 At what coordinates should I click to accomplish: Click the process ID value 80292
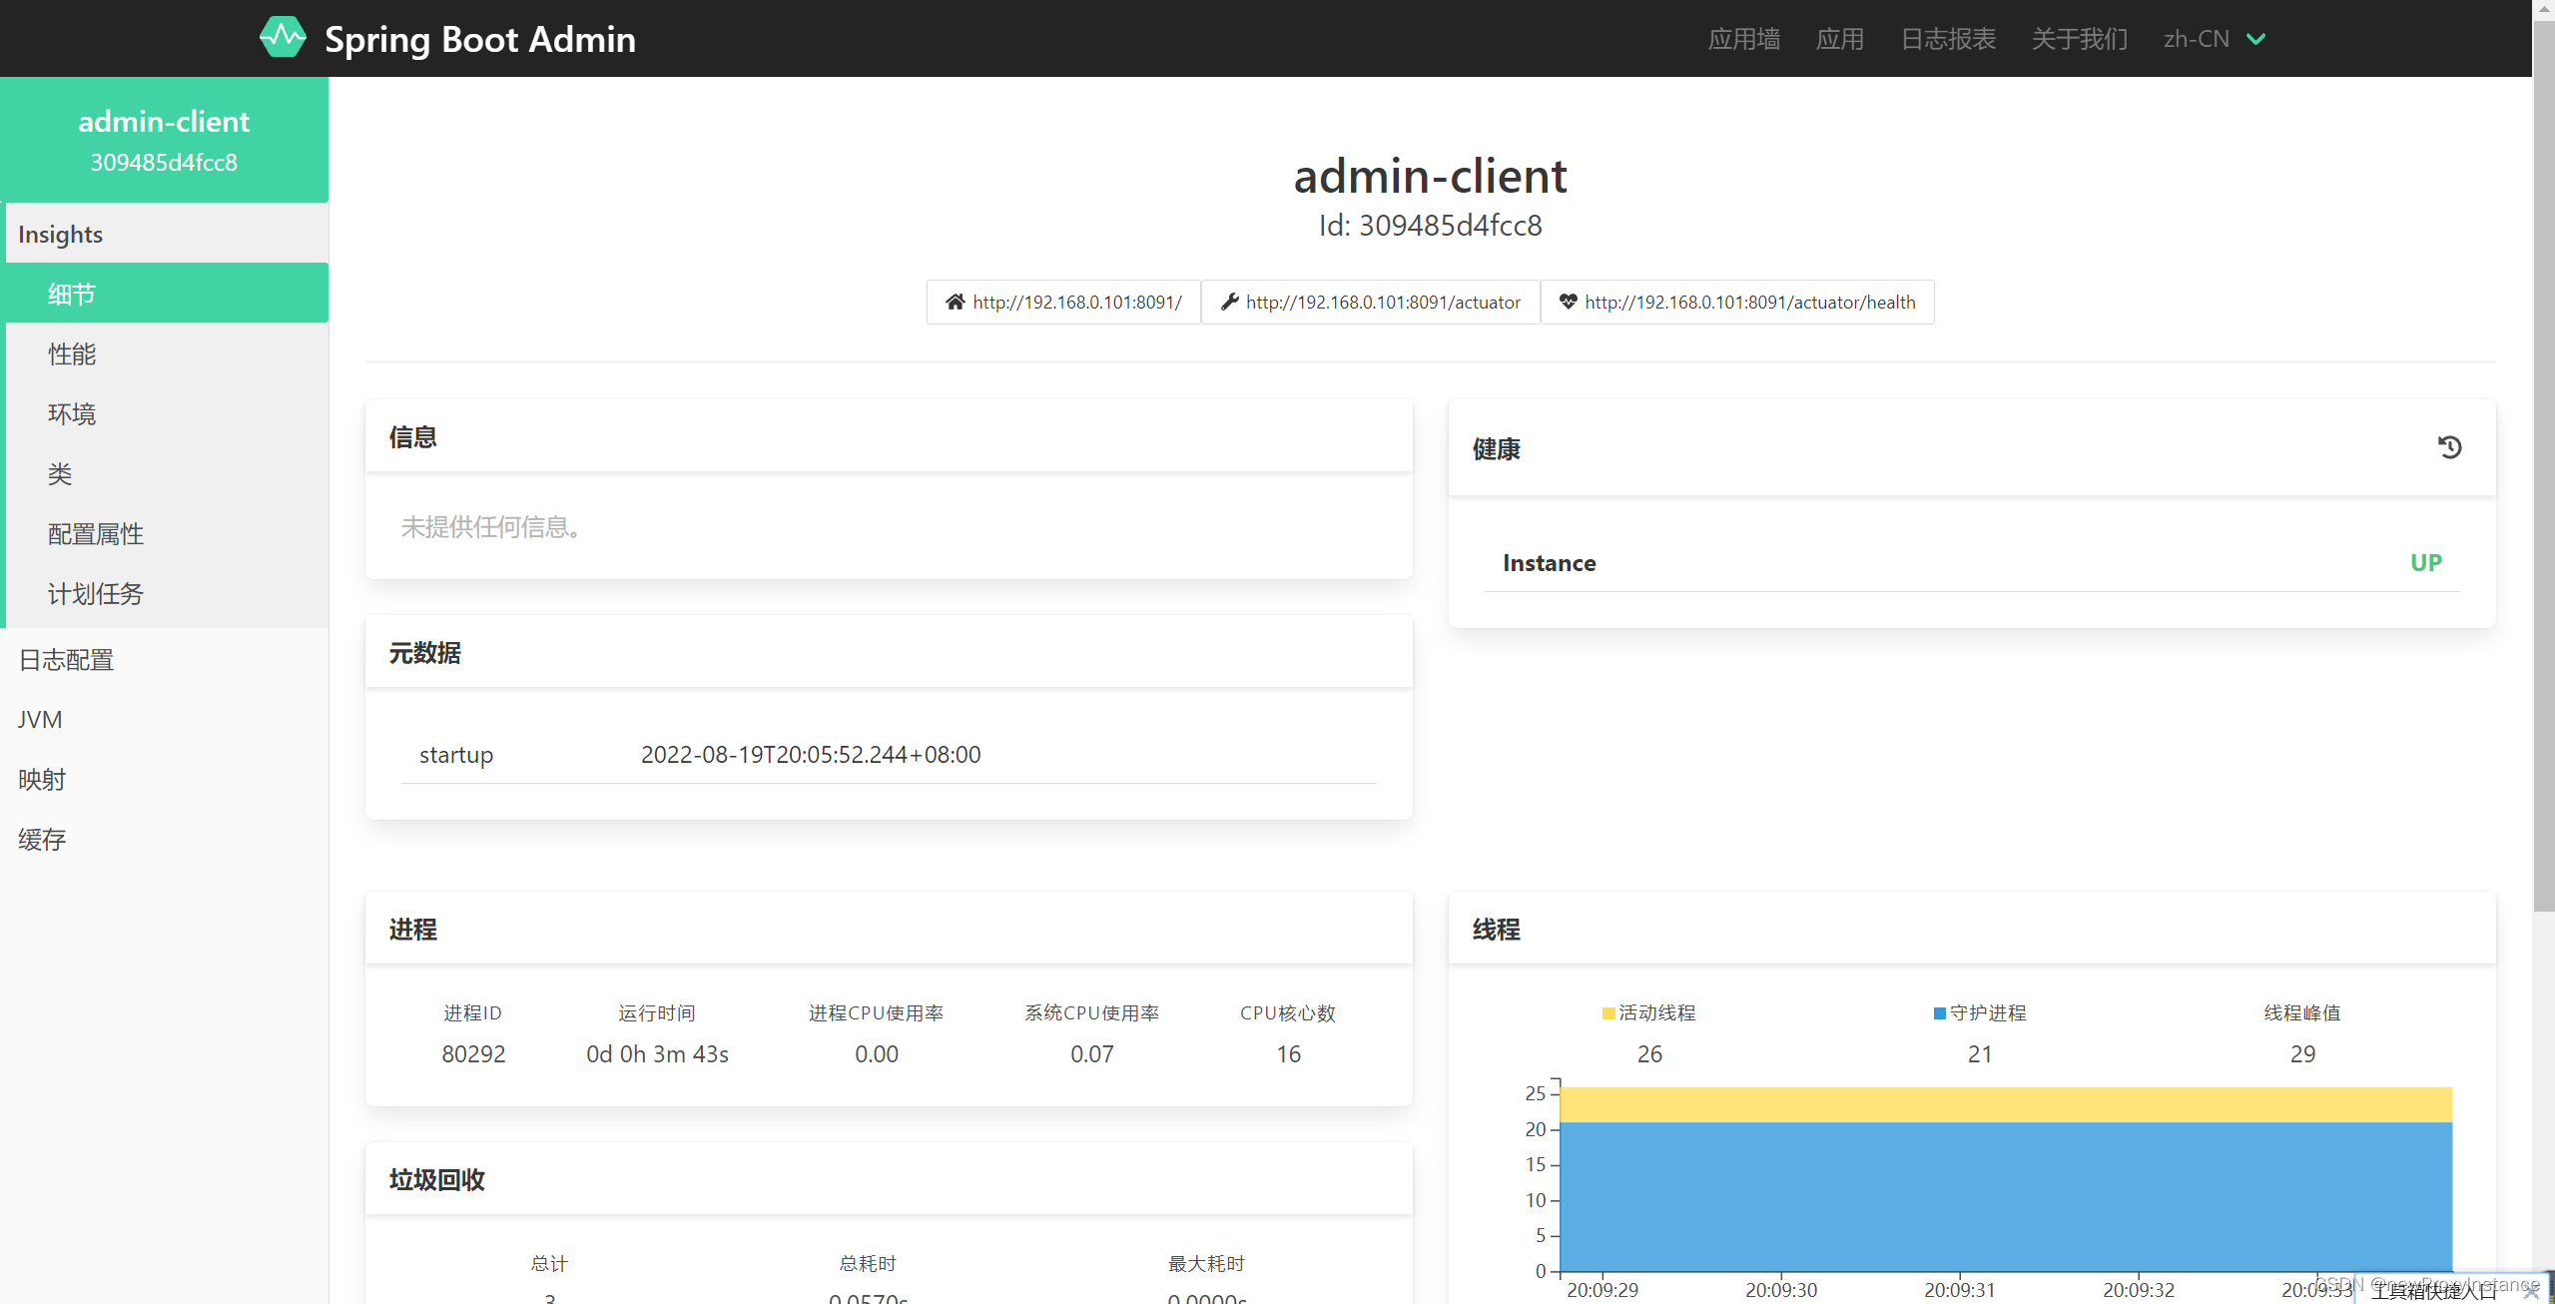(x=473, y=1053)
